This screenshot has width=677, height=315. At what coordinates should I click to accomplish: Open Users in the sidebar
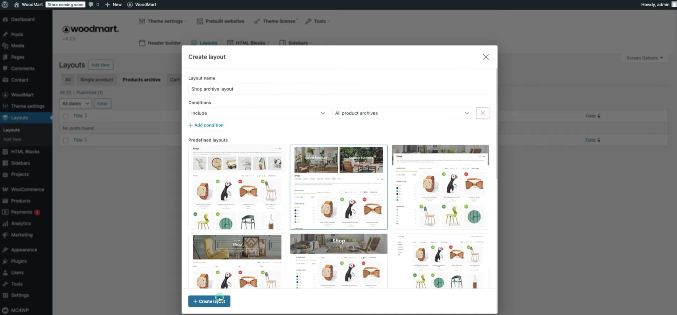pyautogui.click(x=17, y=272)
